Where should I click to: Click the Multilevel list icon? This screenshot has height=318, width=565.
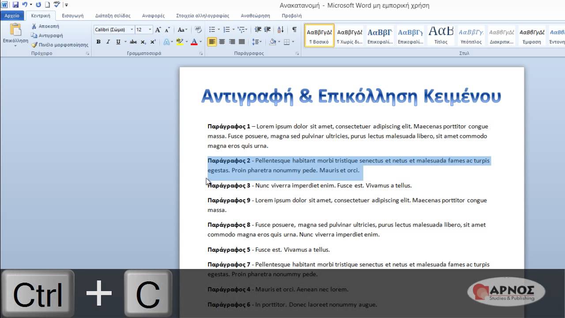(x=241, y=30)
